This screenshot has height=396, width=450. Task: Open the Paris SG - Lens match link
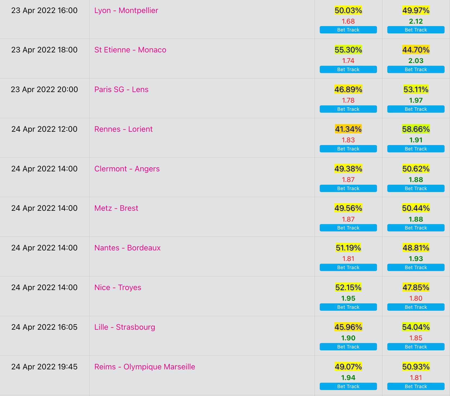click(x=121, y=90)
